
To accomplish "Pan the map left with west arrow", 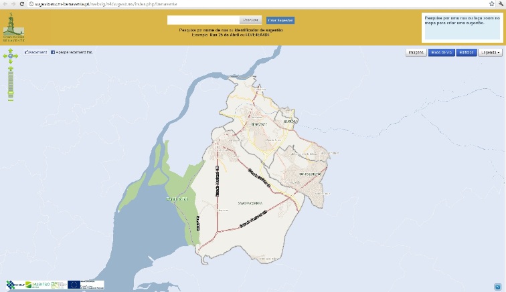I will [x=5, y=57].
